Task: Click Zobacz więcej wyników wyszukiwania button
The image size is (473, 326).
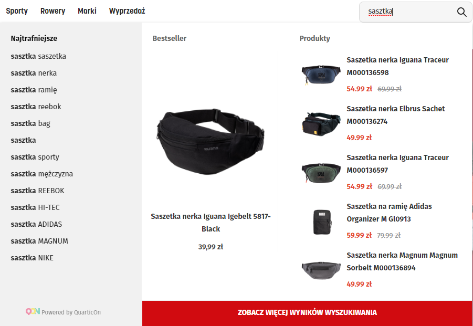Action: tap(307, 313)
